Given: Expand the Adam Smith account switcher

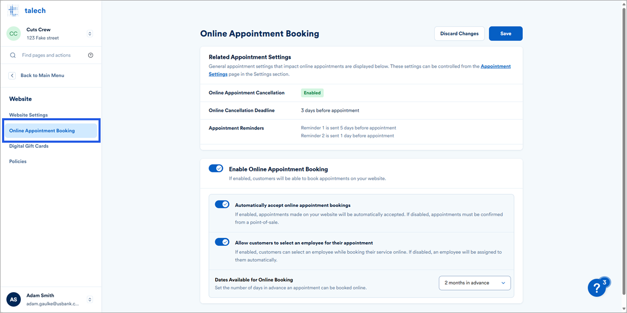Looking at the screenshot, I should (x=89, y=299).
